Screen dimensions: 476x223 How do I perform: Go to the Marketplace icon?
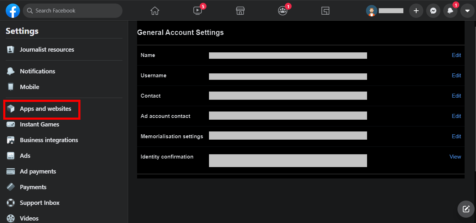click(240, 11)
